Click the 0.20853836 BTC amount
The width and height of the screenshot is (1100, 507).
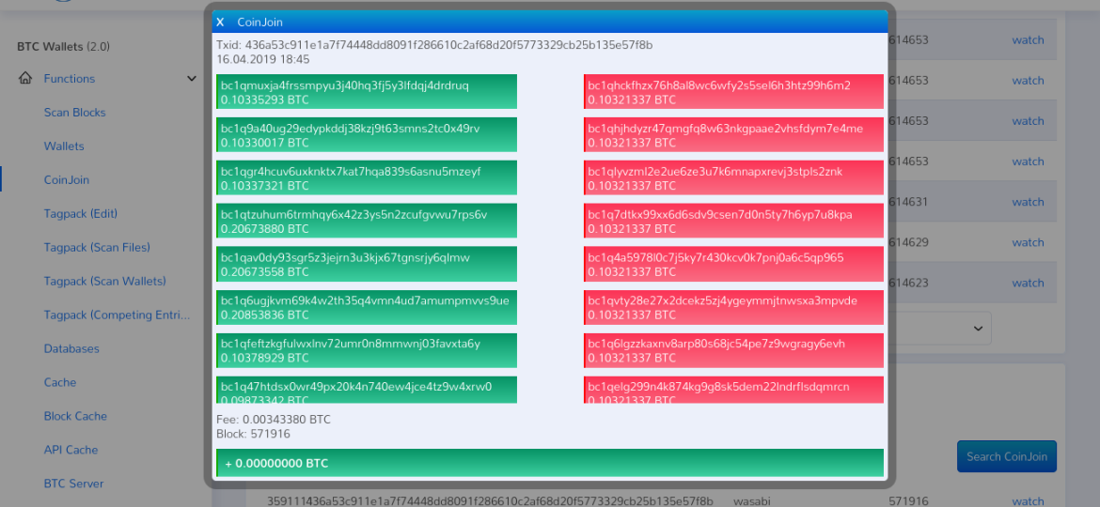(264, 315)
